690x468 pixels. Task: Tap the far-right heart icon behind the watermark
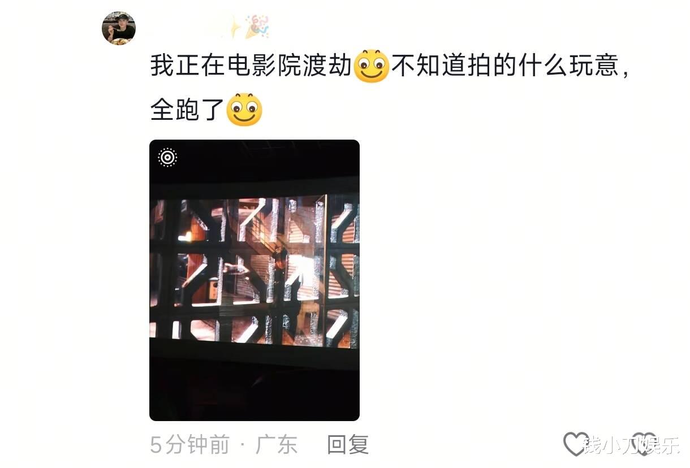coord(645,444)
